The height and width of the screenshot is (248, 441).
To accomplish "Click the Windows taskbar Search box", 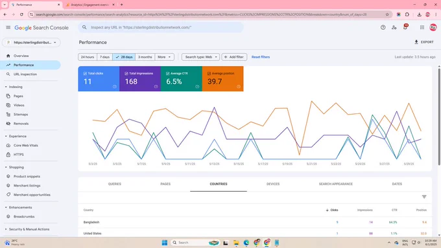I will (196, 243).
